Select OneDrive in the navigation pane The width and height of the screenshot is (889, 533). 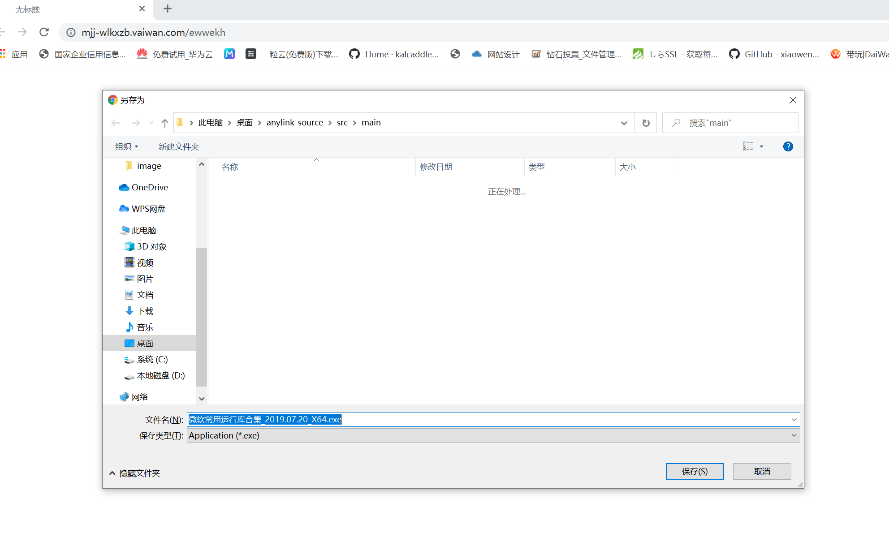pyautogui.click(x=150, y=187)
